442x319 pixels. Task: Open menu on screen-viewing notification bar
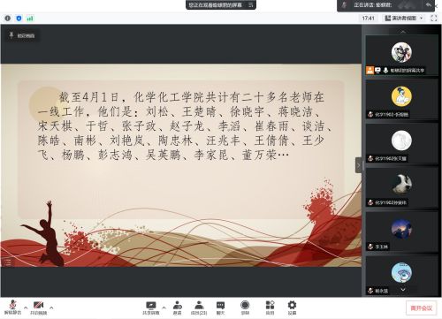click(x=251, y=5)
